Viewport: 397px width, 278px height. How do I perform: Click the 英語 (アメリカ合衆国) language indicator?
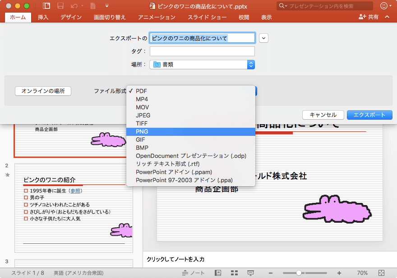78,273
